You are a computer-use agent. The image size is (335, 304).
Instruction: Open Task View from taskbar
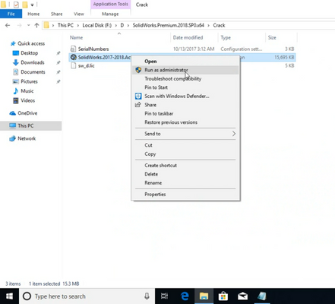click(x=164, y=296)
